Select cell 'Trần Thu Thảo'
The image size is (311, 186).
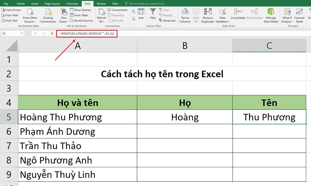[x=77, y=146]
